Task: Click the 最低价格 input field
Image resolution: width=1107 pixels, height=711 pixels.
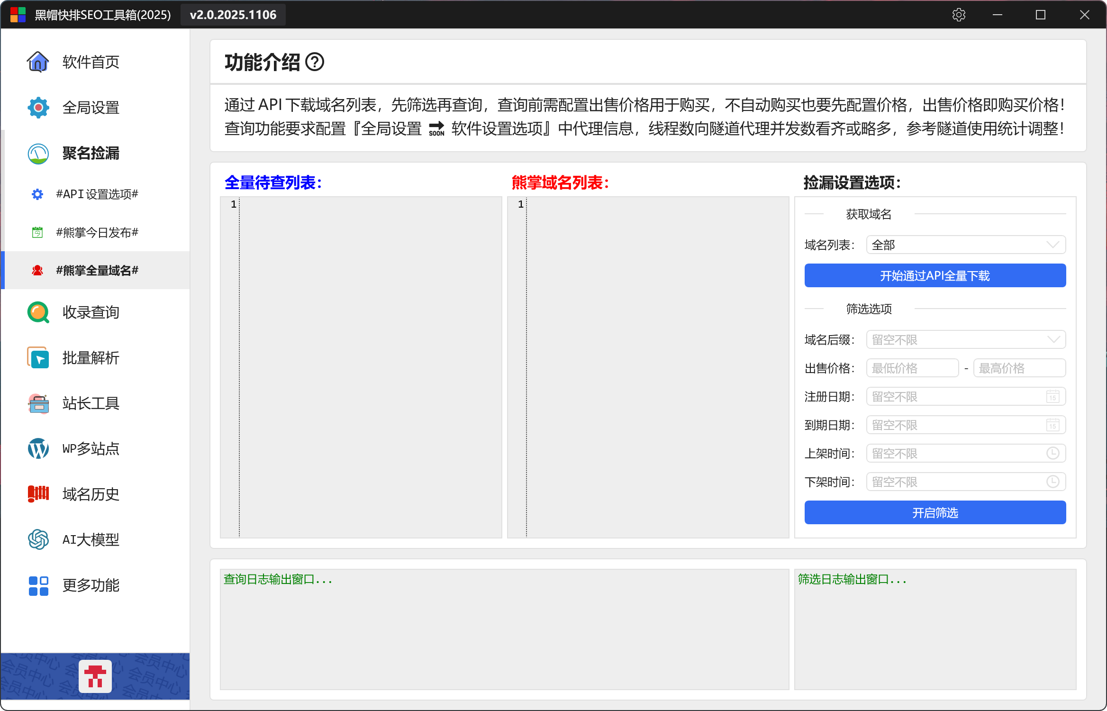Action: coord(912,368)
